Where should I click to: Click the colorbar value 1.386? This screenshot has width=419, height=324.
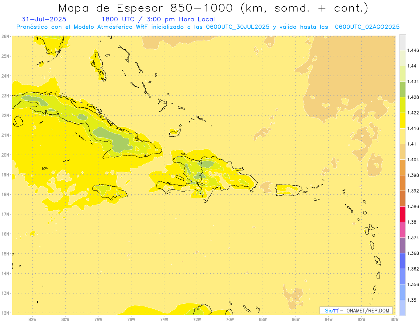(413, 206)
